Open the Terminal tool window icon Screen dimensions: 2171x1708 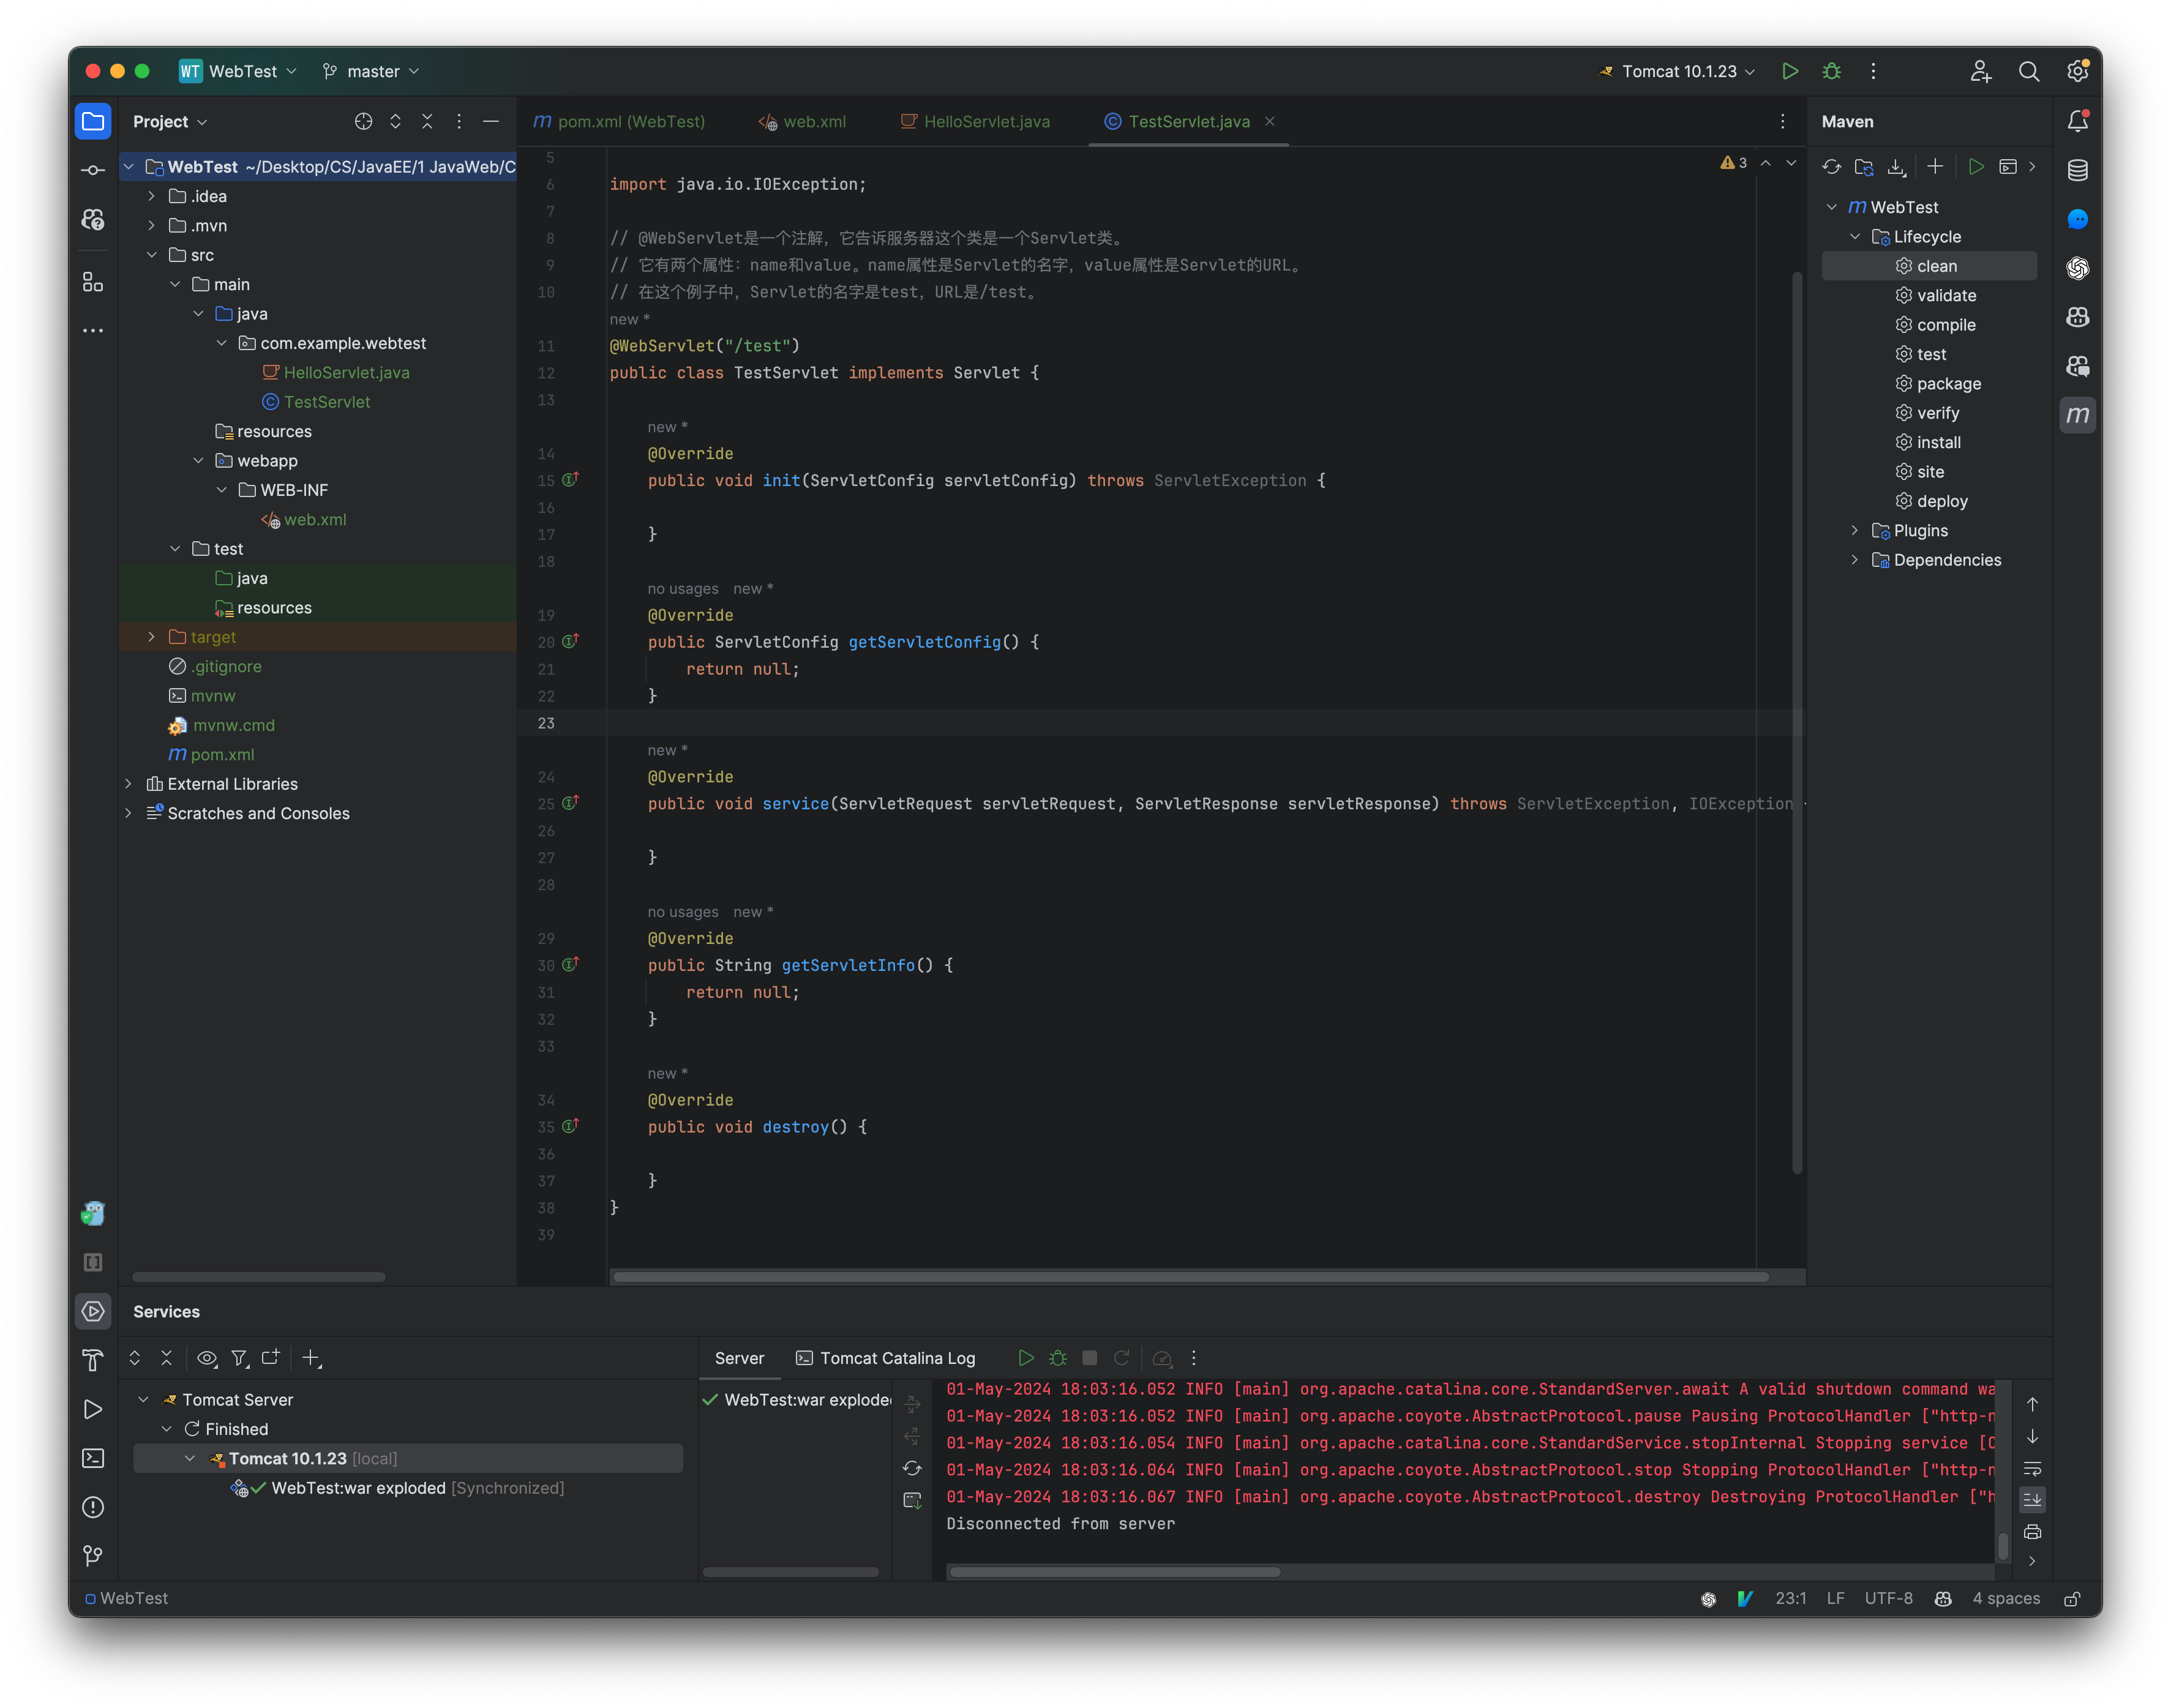(x=93, y=1459)
